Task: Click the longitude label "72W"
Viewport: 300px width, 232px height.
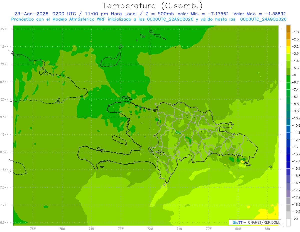Action: point(150,228)
